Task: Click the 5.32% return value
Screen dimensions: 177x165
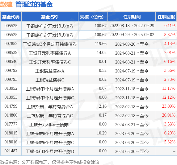Action: [x=170, y=142]
